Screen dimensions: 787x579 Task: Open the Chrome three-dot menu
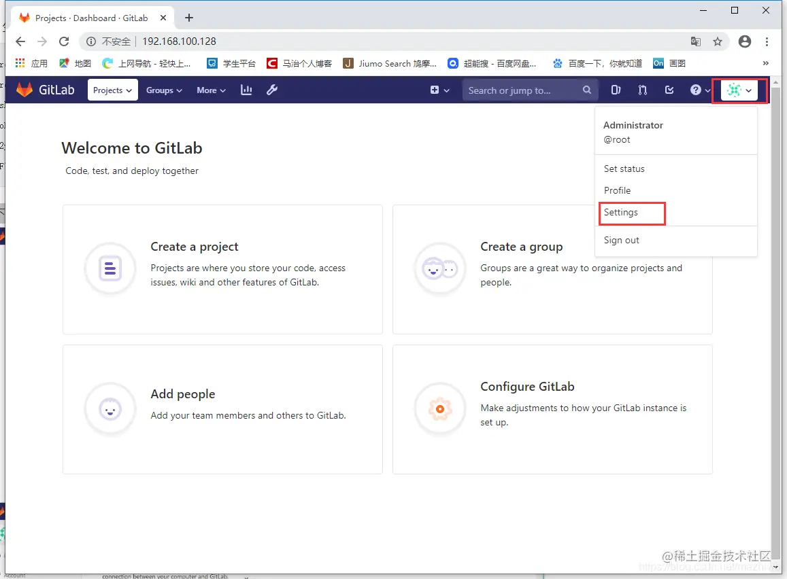coord(767,41)
